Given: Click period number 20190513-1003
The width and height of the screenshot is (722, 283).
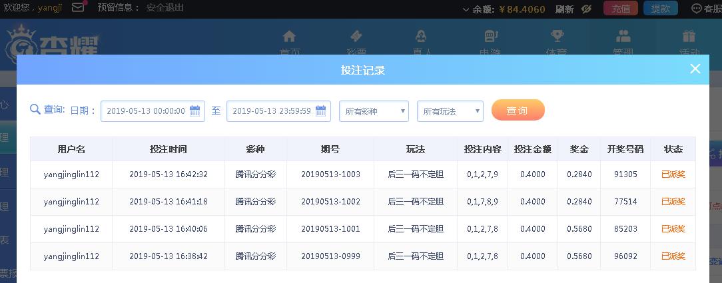Looking at the screenshot, I should click(330, 174).
